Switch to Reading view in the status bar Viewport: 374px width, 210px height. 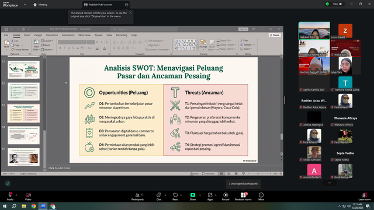[236, 174]
